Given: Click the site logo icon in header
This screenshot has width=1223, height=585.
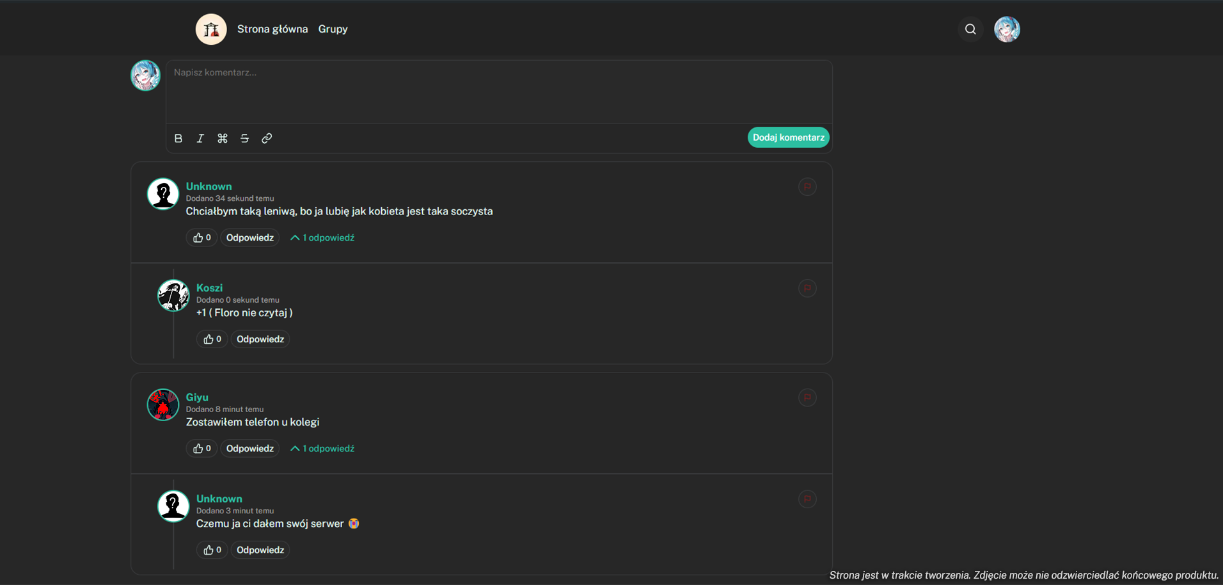Looking at the screenshot, I should pos(210,29).
